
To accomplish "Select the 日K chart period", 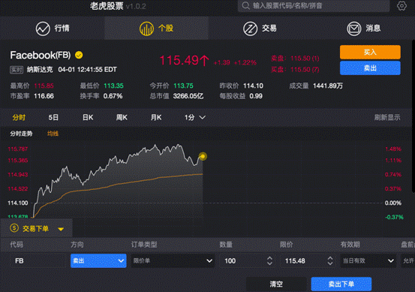I will (x=88, y=118).
